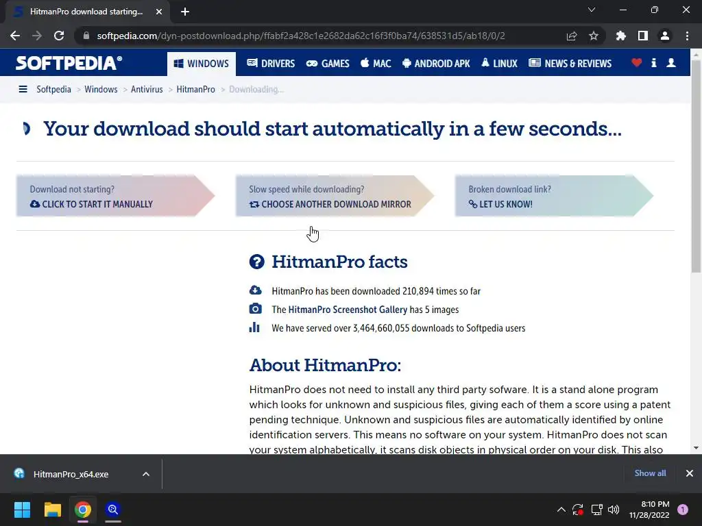
Task: Click the red heart favorites icon
Action: [x=637, y=63]
